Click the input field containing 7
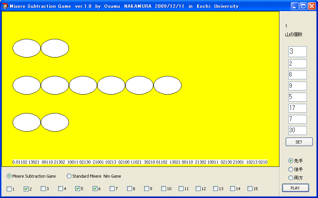 pyautogui.click(x=298, y=119)
